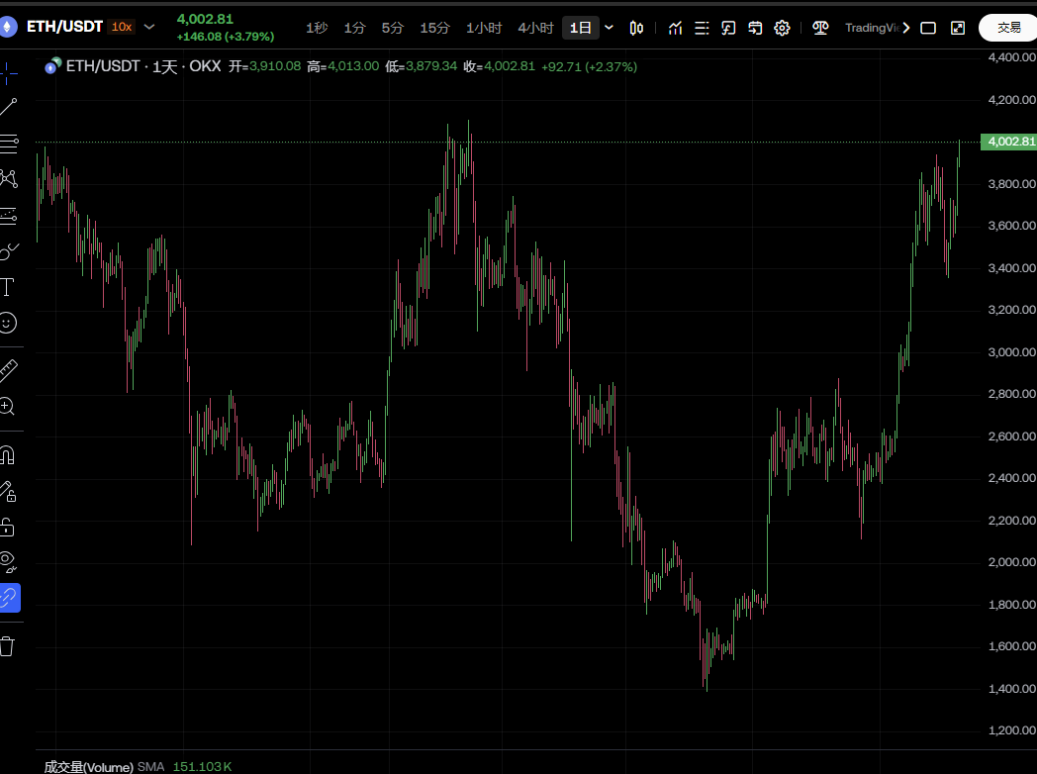Switch to the 1分 timeframe
This screenshot has height=774, width=1037.
354,28
